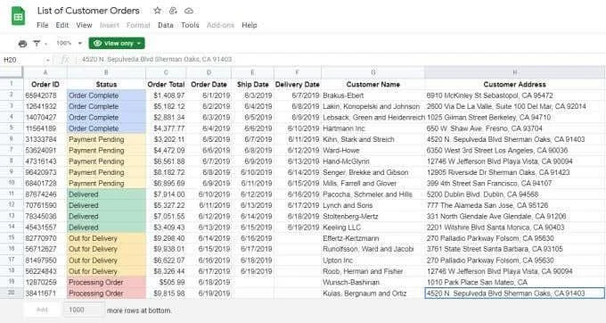Select customer Hand-McGlynn

tap(373, 161)
